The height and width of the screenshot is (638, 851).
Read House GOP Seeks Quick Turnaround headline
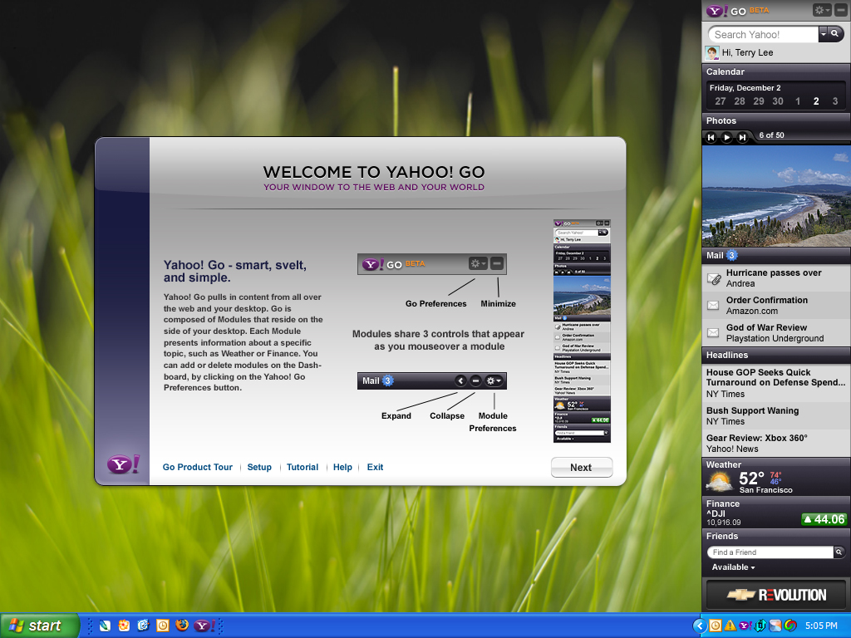[776, 383]
